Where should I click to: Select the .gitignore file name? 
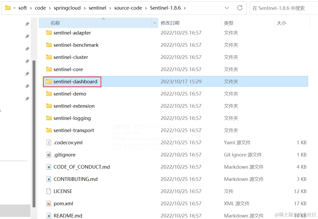(65, 155)
